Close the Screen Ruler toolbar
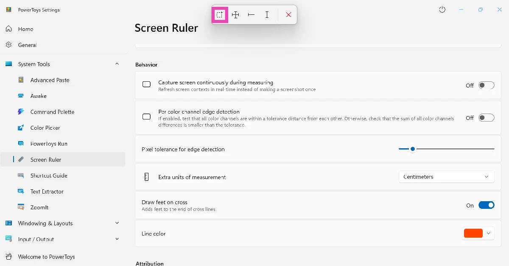The image size is (509, 266). pyautogui.click(x=288, y=15)
